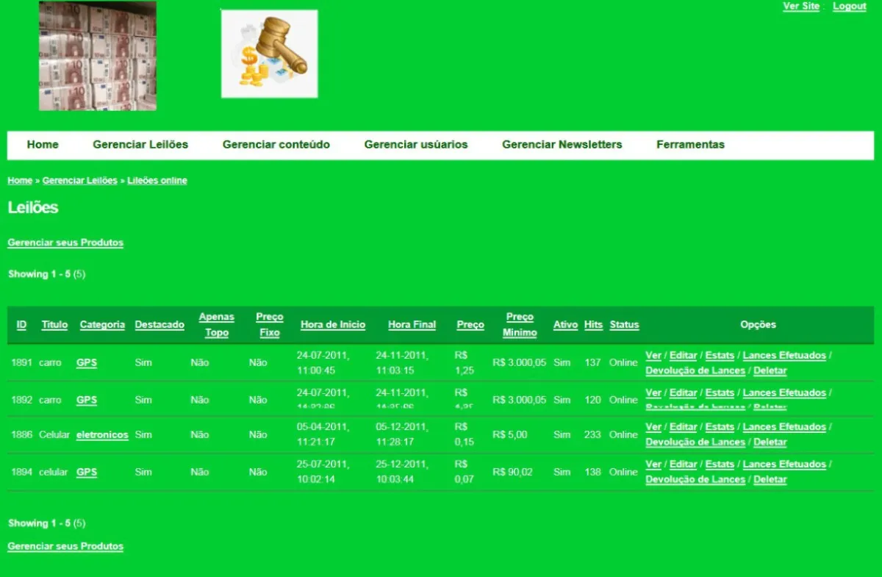882x577 pixels.
Task: Go to Gerenciar Leilões in the breadcrumb
Action: [80, 181]
